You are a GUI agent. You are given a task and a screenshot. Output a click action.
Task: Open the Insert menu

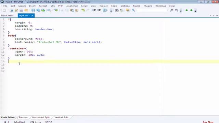pos(32,6)
